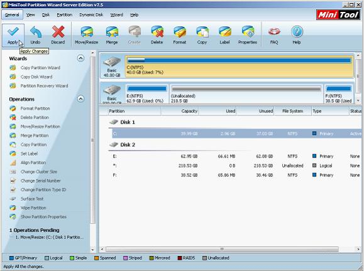Screen dimensions: 364x271
Task: Click the Label toolbar icon
Action: click(x=224, y=32)
